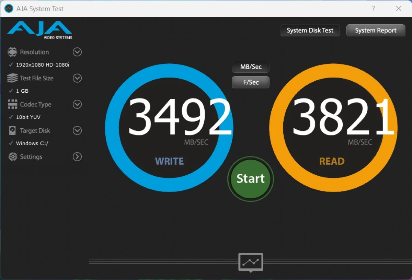Click the 3492 write speed result
Viewport: 412px width, 280px height.
pyautogui.click(x=180, y=117)
